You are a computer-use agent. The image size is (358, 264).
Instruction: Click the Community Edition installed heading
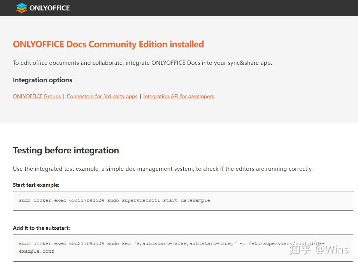pyautogui.click(x=108, y=44)
